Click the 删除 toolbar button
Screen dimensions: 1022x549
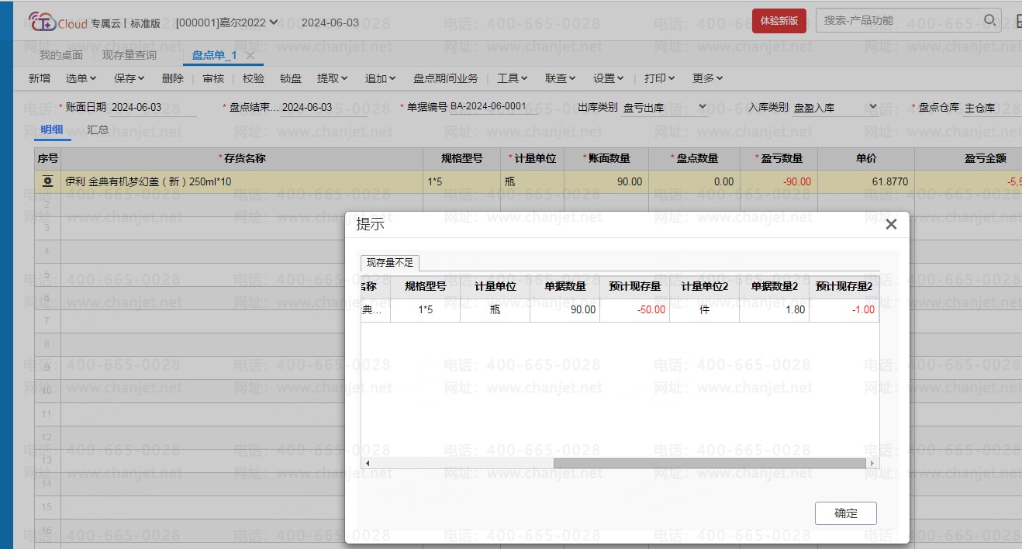pyautogui.click(x=173, y=78)
